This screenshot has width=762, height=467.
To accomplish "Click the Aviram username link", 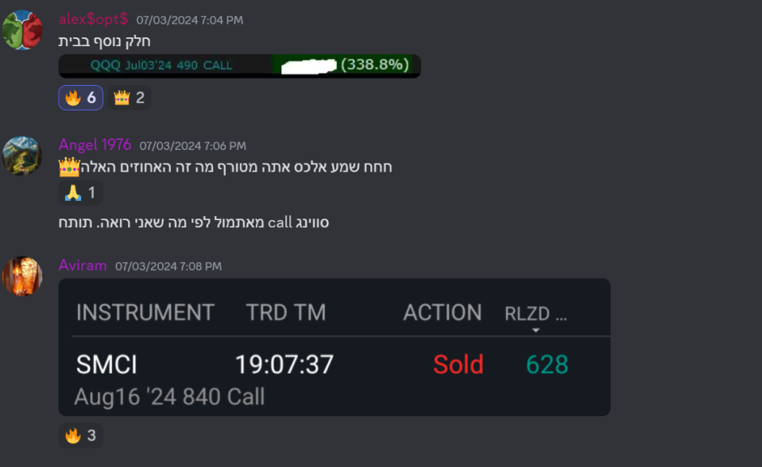I will (83, 266).
